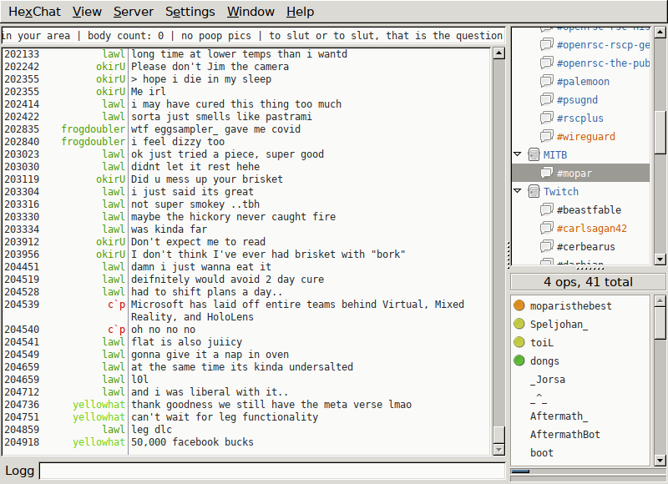Click the nick okirU at 203956
The height and width of the screenshot is (484, 668).
pos(111,255)
